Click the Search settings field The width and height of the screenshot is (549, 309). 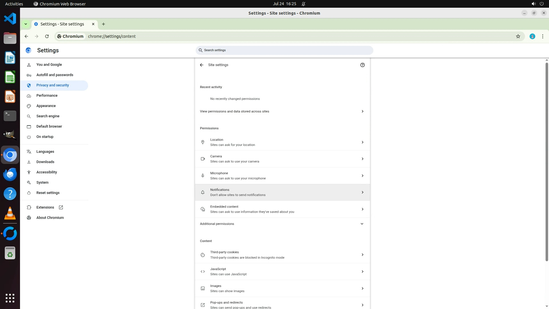pos(284,50)
